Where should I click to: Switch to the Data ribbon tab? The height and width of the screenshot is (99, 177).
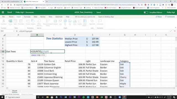click(x=35, y=17)
